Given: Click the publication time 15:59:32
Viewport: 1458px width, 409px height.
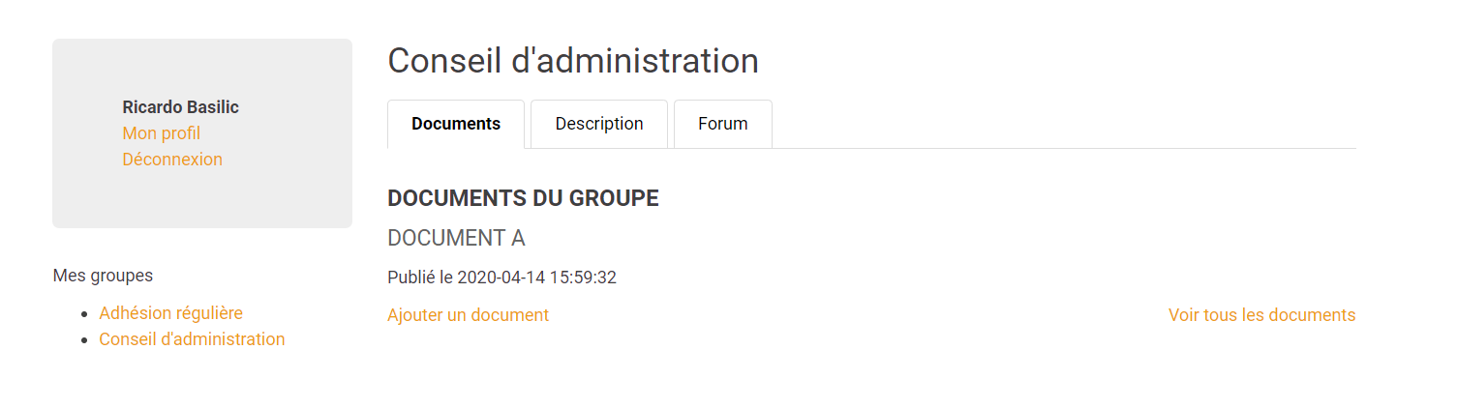Looking at the screenshot, I should 583,278.
